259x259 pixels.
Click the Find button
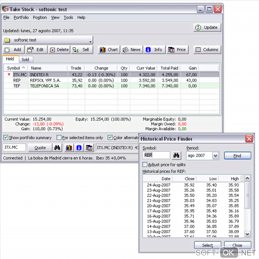237,156
